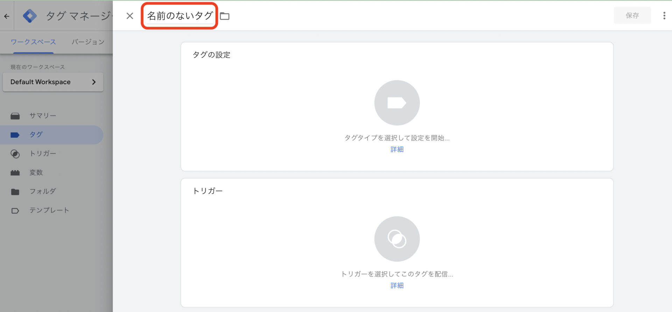Image resolution: width=672 pixels, height=312 pixels.
Task: Click the 変数 sidebar icon
Action: coord(15,173)
